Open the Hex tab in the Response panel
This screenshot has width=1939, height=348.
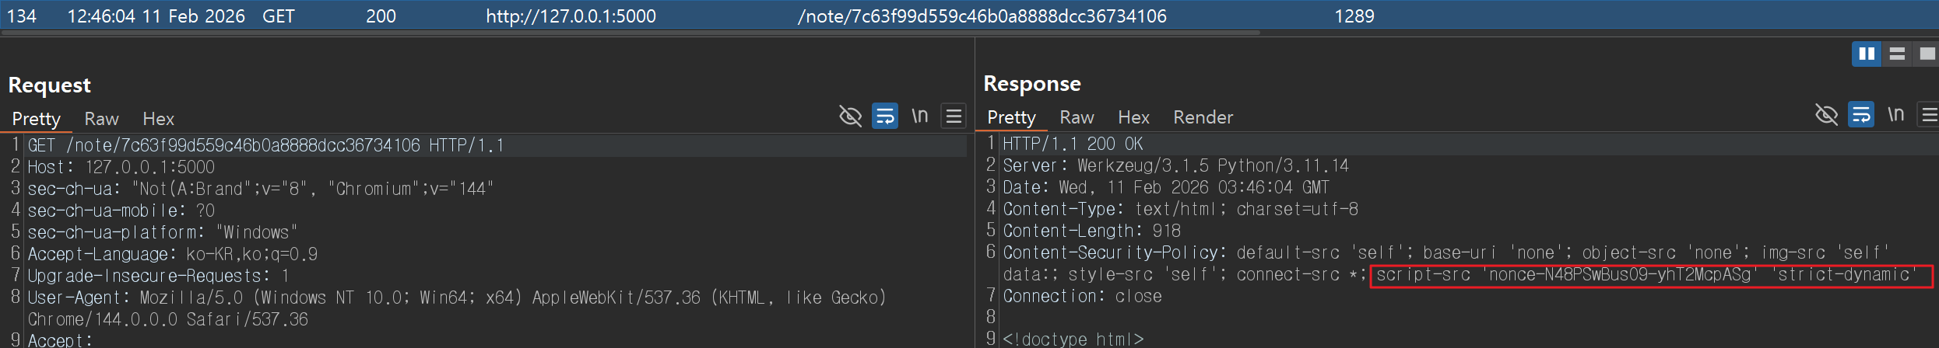tap(1133, 117)
